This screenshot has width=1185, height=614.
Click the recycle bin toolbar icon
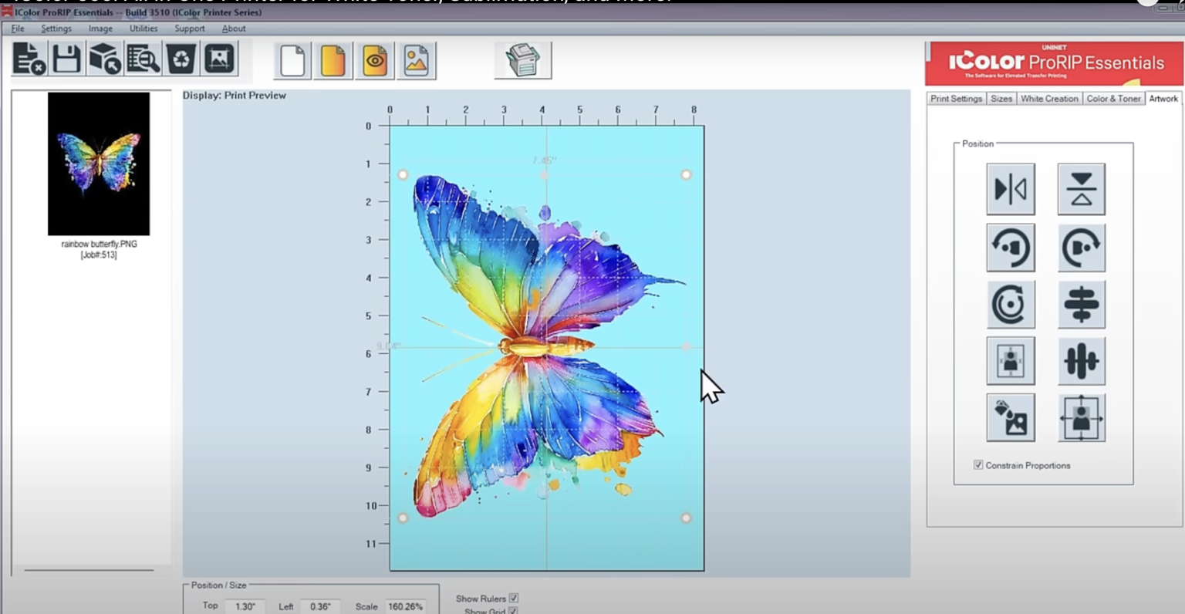pos(181,59)
